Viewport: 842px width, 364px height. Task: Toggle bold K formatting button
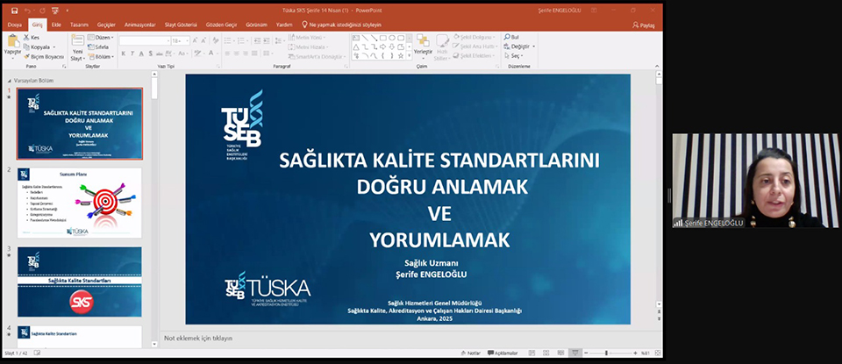[124, 54]
